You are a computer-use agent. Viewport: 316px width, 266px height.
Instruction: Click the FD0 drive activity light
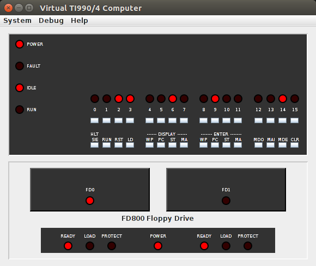(x=90, y=201)
